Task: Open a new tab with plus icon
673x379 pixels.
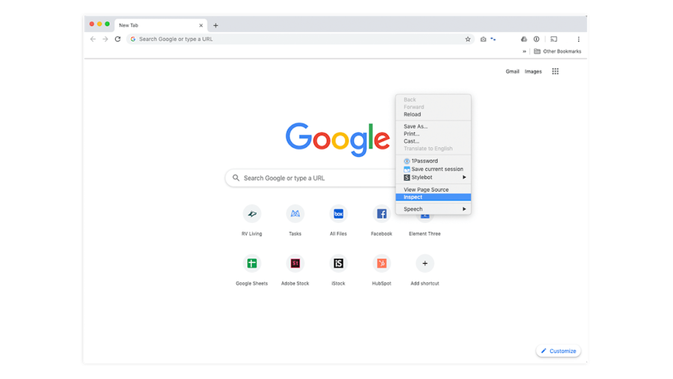Action: 215,25
